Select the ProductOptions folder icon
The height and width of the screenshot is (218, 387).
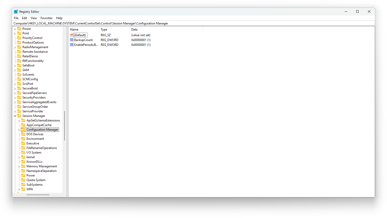tap(19, 42)
